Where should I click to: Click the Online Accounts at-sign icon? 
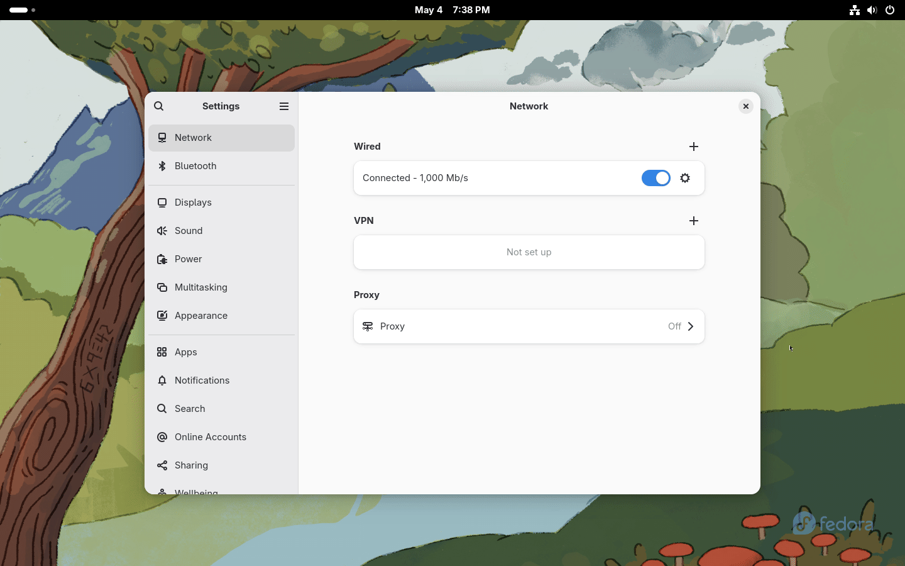(x=162, y=437)
